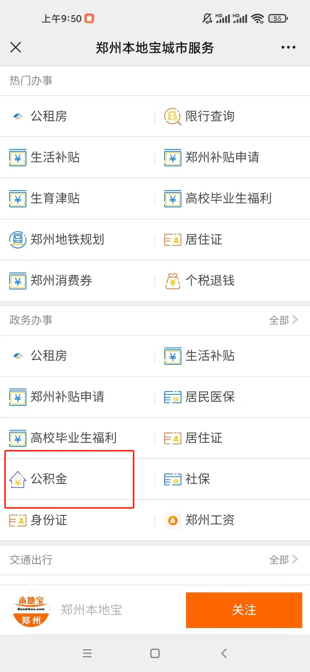Tap the 个税退钱 money bag icon
310x672 pixels.
pos(173,281)
